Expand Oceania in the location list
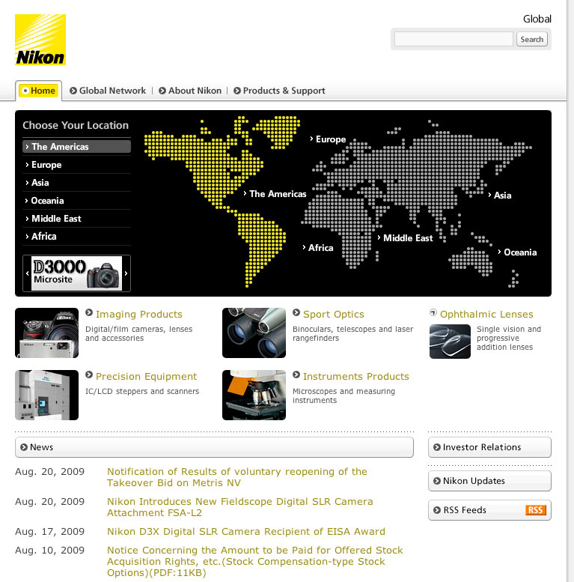 click(76, 201)
